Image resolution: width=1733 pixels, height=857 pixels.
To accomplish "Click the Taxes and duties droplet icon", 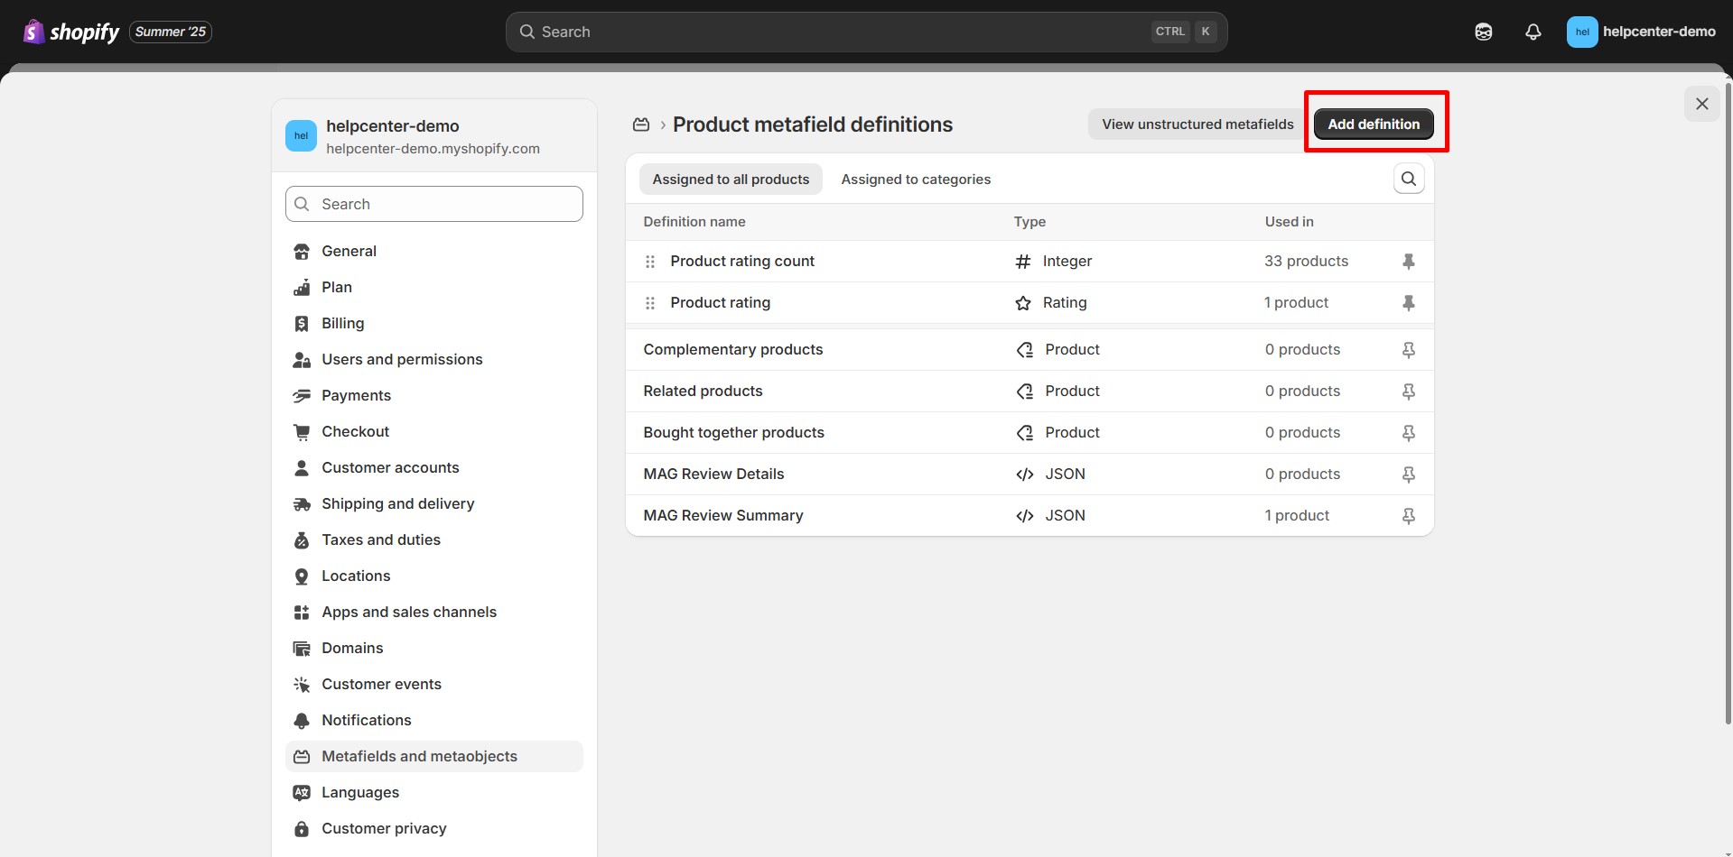I will point(302,539).
